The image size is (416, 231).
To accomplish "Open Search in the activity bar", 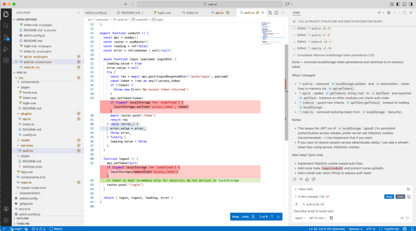I will pos(6,25).
